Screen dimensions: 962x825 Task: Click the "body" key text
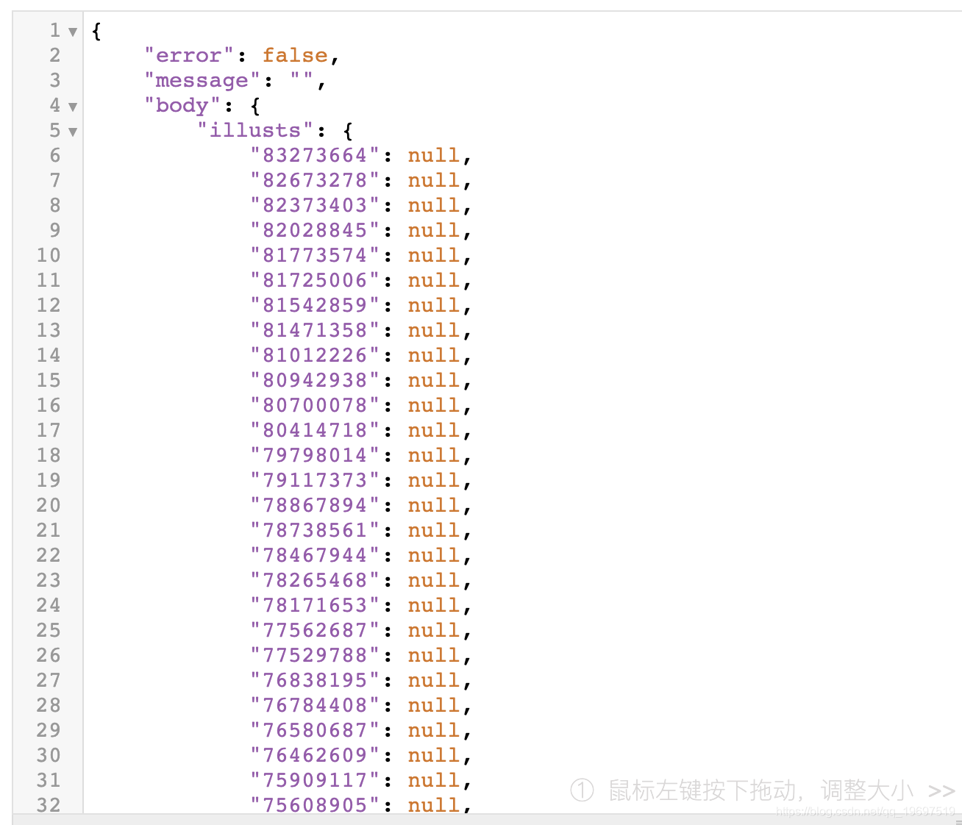(x=182, y=105)
